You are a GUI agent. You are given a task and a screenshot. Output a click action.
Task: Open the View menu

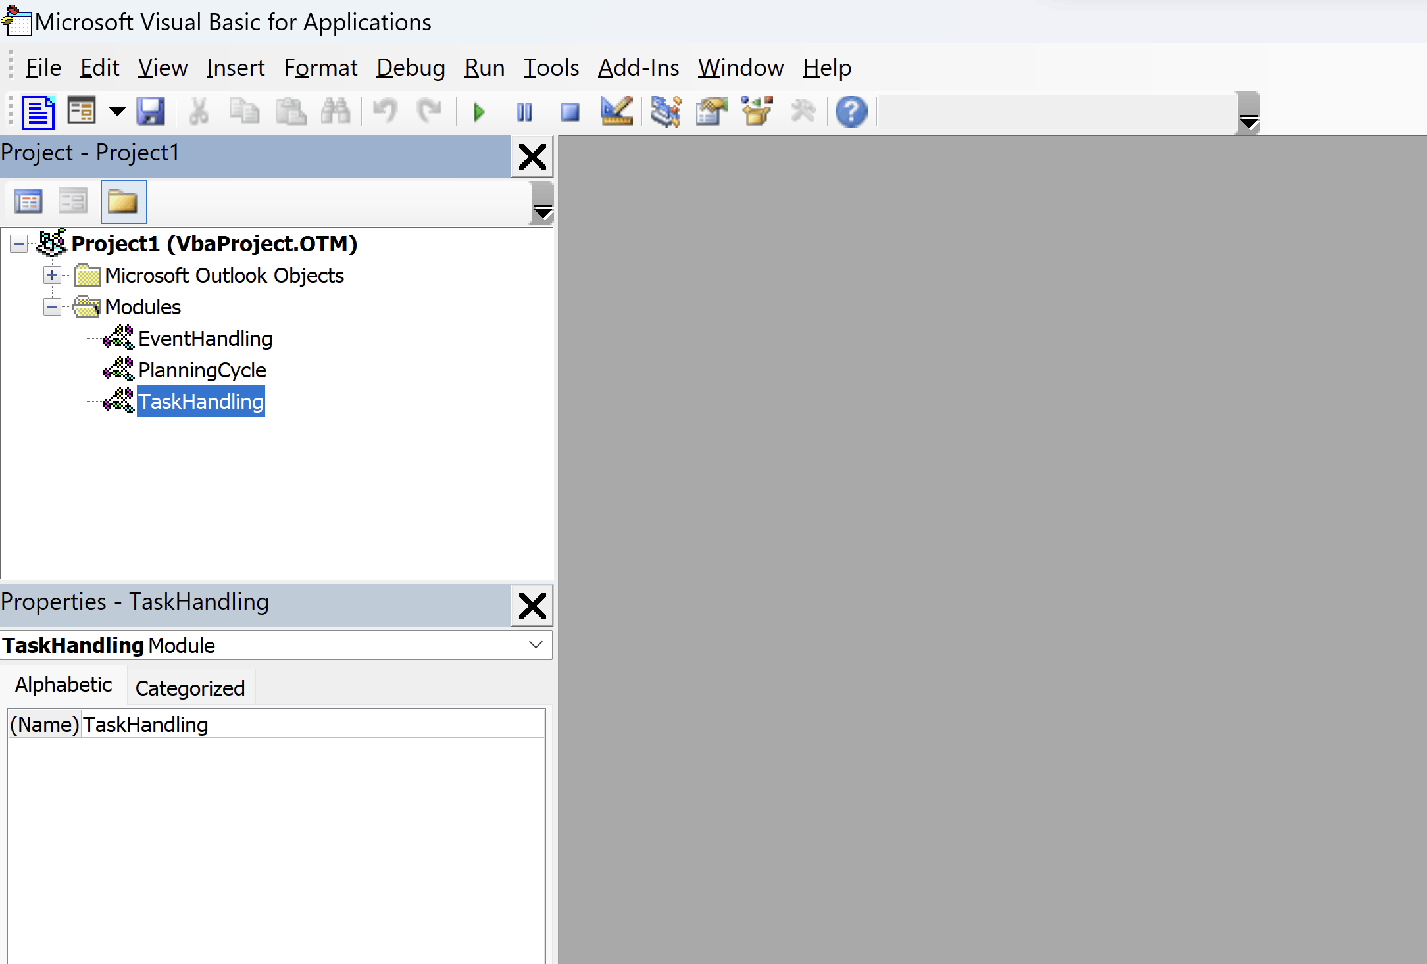pyautogui.click(x=163, y=68)
